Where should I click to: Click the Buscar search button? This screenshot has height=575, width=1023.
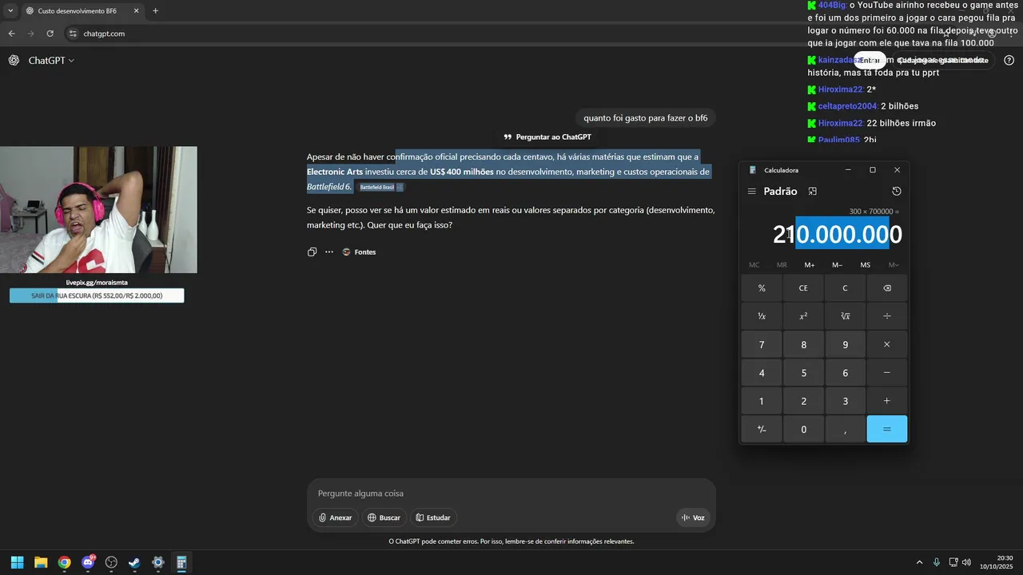point(384,517)
